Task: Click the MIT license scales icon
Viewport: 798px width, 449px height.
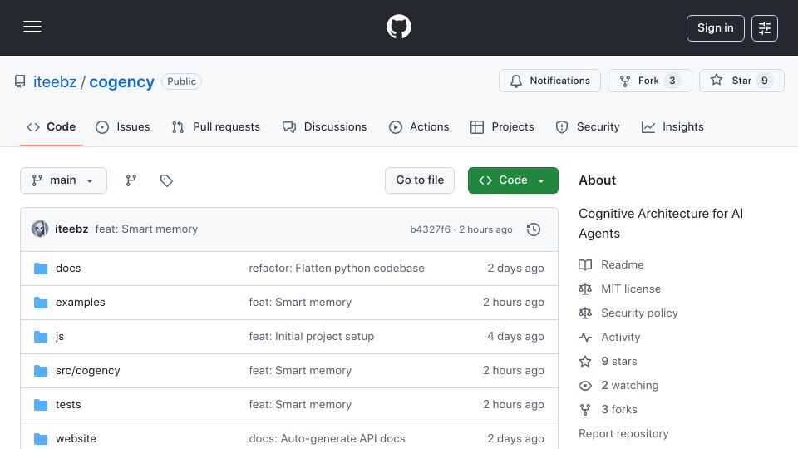Action: 585,289
